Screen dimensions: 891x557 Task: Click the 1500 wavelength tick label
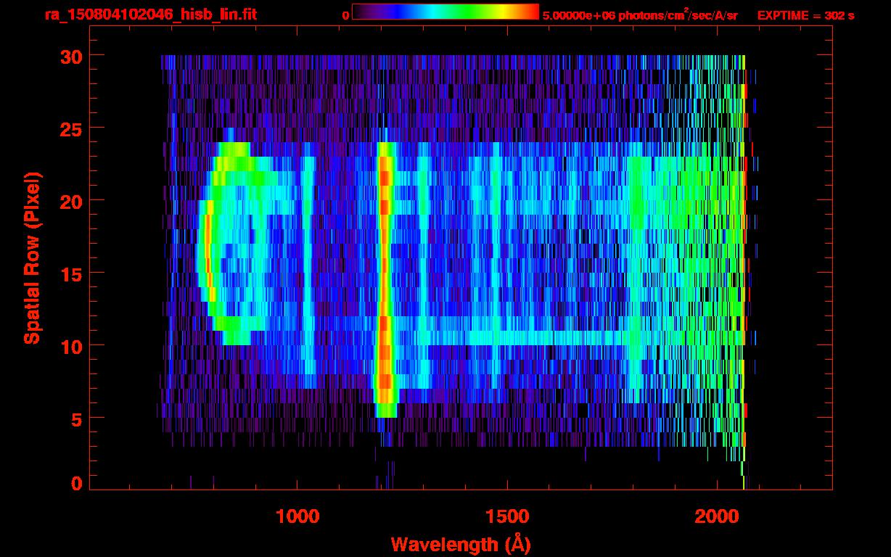pos(507,516)
